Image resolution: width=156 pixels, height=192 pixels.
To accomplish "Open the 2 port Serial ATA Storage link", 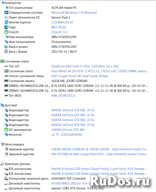I will click(99, 169).
